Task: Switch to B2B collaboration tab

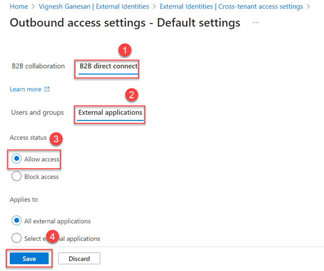Action: point(38,66)
